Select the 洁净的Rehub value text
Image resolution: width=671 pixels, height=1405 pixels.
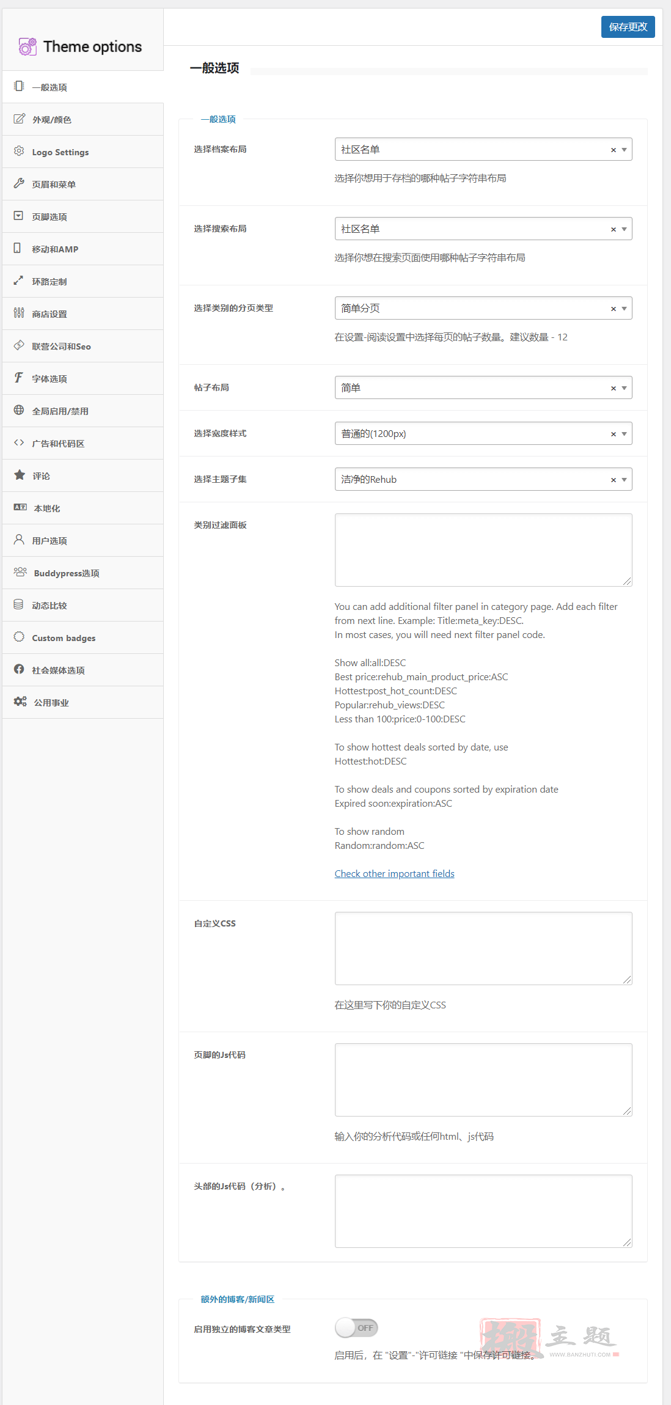click(x=369, y=480)
